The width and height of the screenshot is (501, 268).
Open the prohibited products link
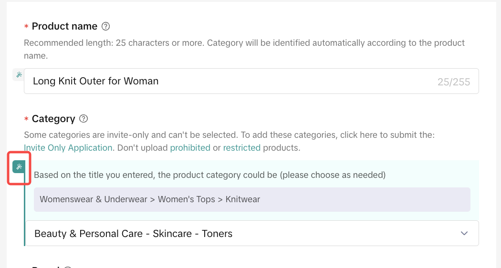tap(190, 148)
